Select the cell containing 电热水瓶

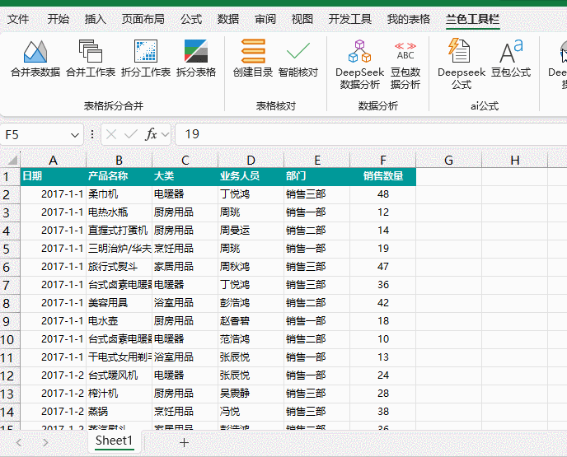[119, 212]
